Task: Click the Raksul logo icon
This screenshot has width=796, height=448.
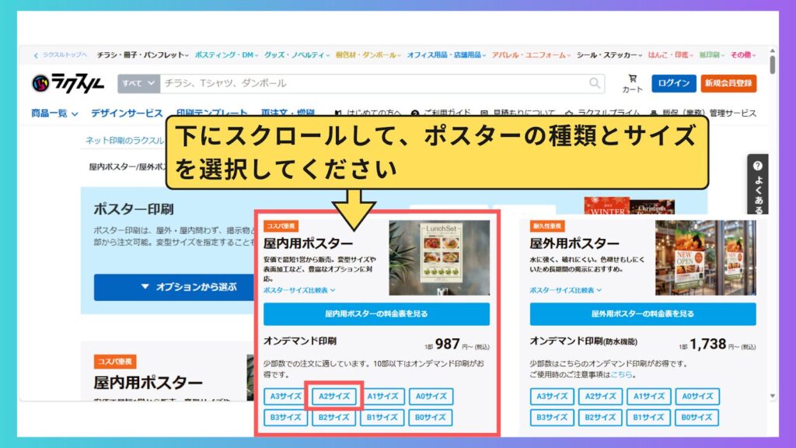Action: click(40, 82)
